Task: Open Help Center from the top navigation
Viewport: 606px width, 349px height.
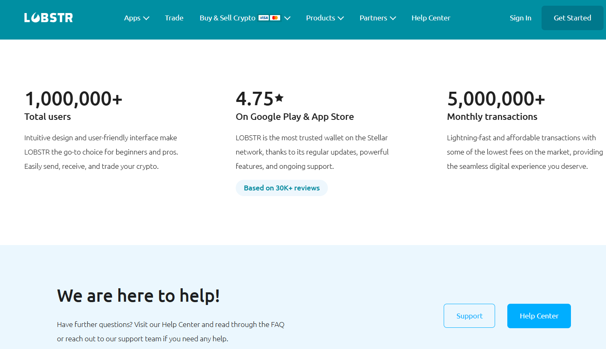Action: tap(431, 18)
